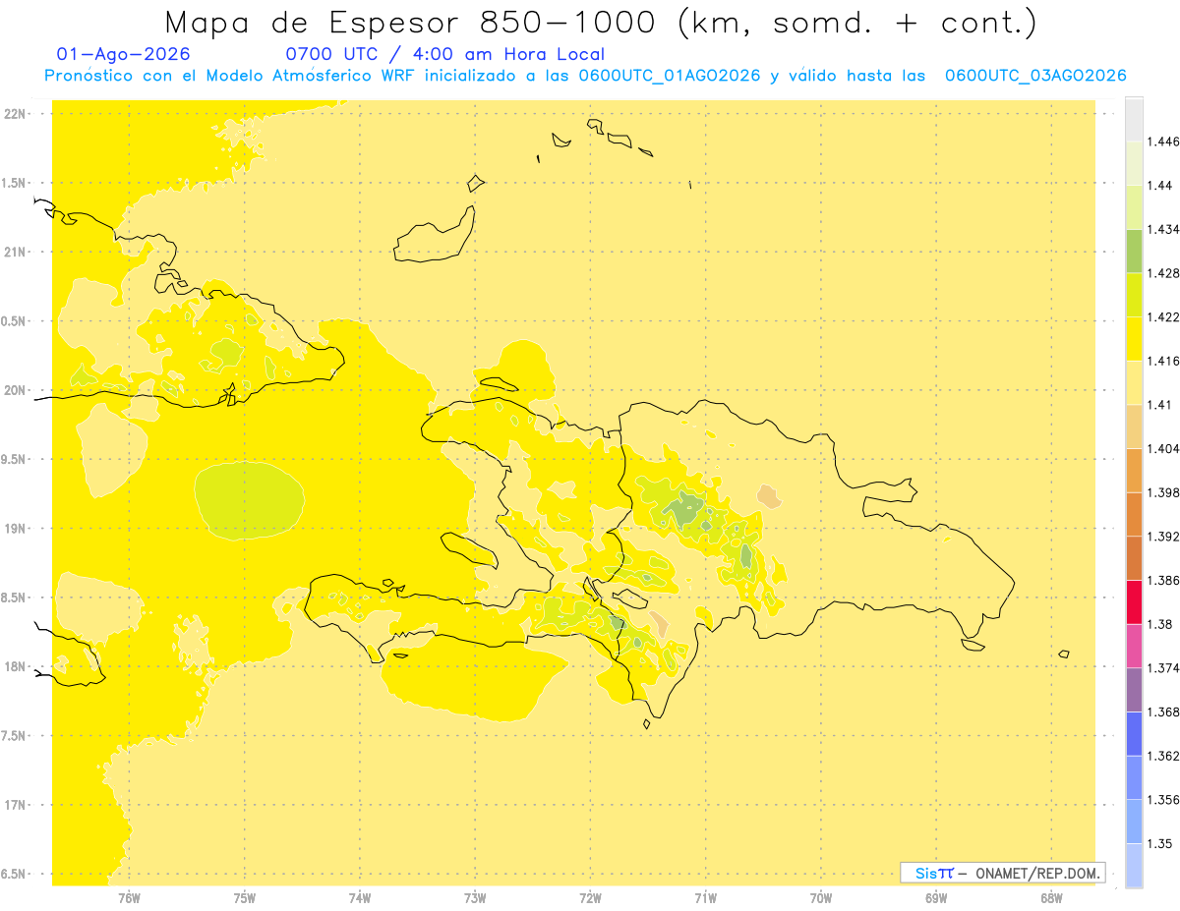Click the small orange patch in northern Dominican Republic
1180x911 pixels.
[769, 496]
